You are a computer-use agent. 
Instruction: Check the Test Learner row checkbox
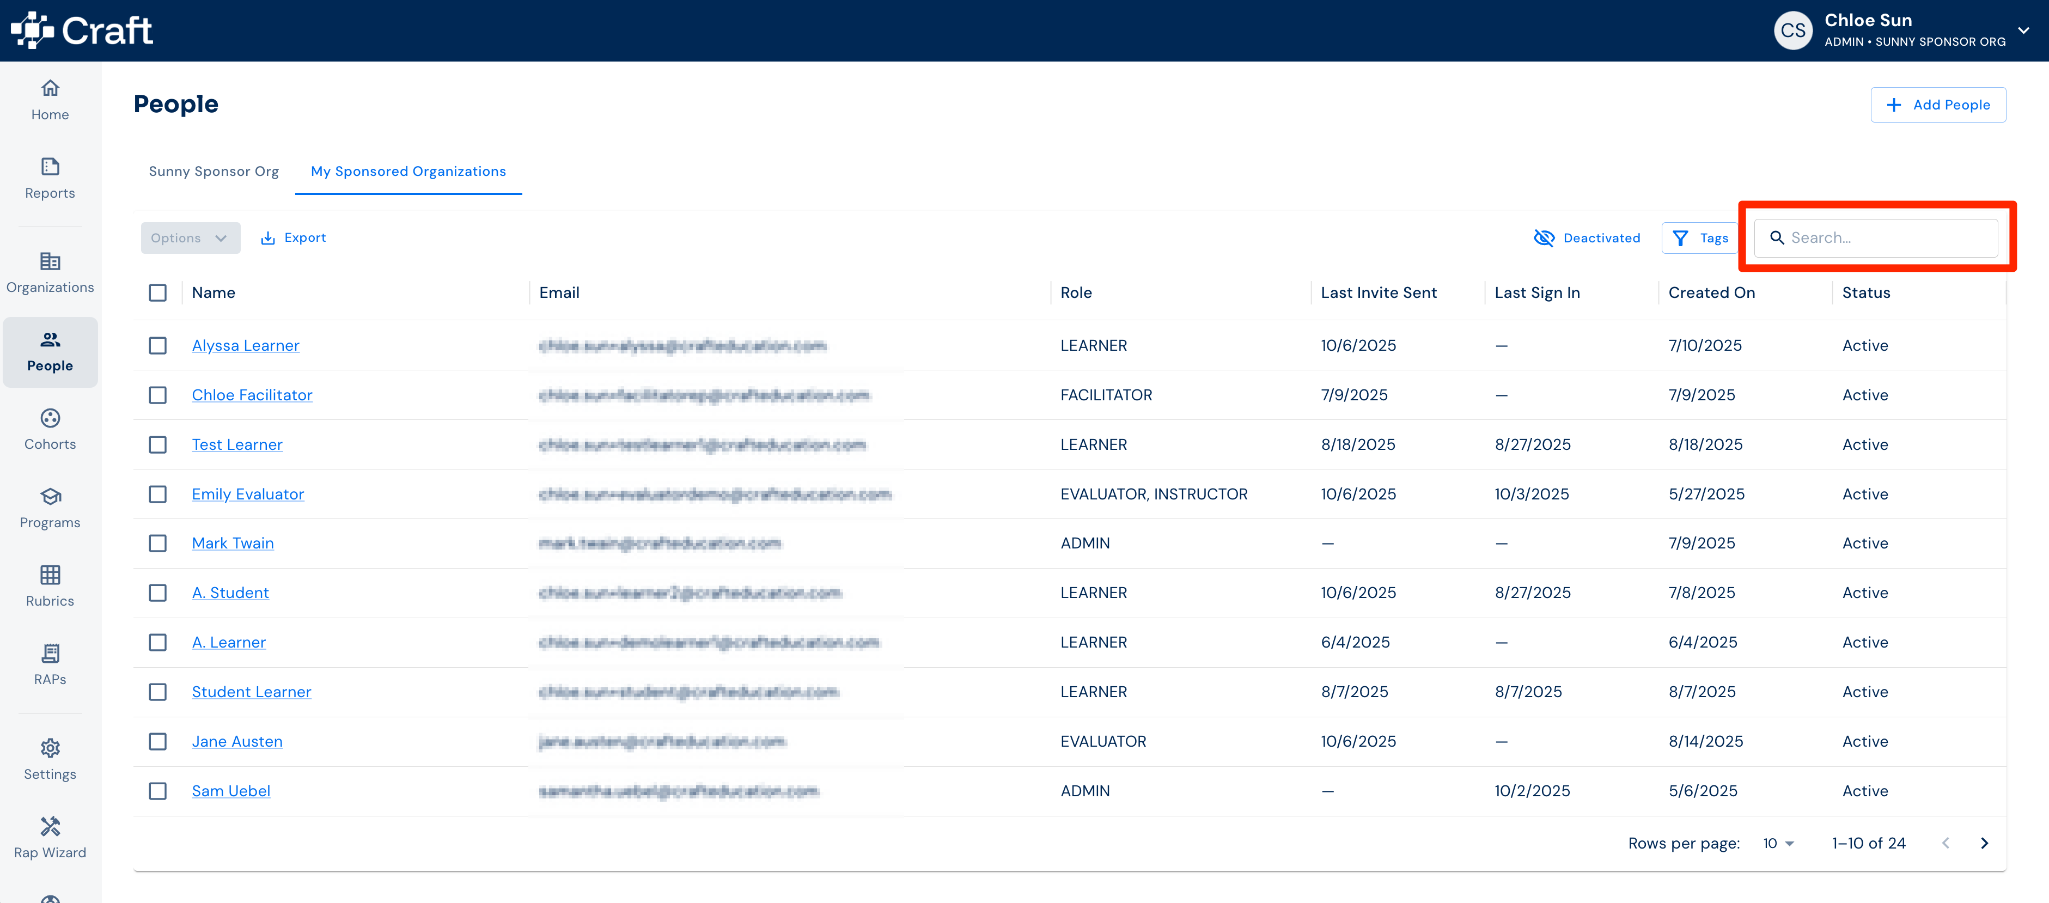[x=157, y=445]
